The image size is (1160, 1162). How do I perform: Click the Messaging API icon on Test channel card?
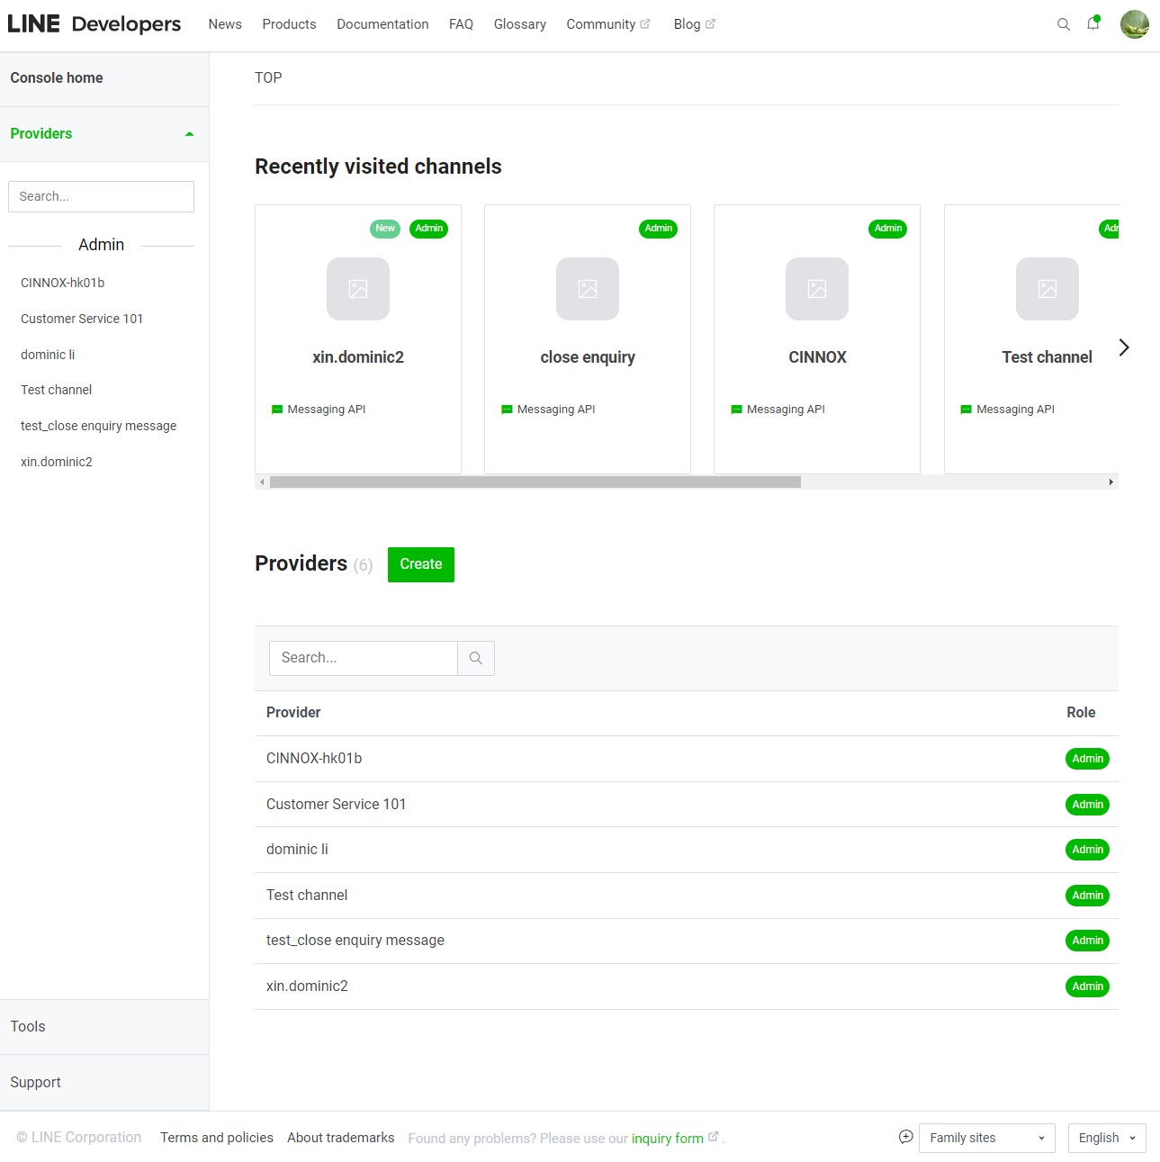pyautogui.click(x=967, y=410)
